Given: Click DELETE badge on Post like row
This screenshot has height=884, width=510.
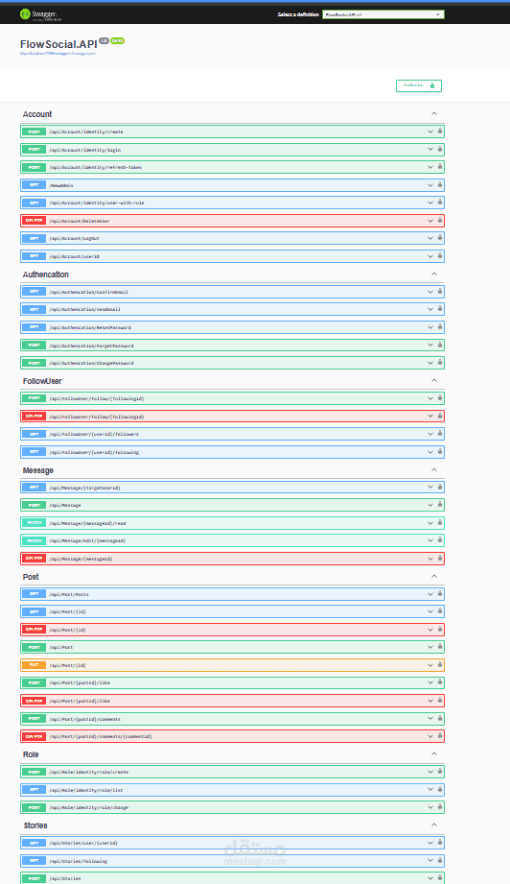Looking at the screenshot, I should pos(34,701).
